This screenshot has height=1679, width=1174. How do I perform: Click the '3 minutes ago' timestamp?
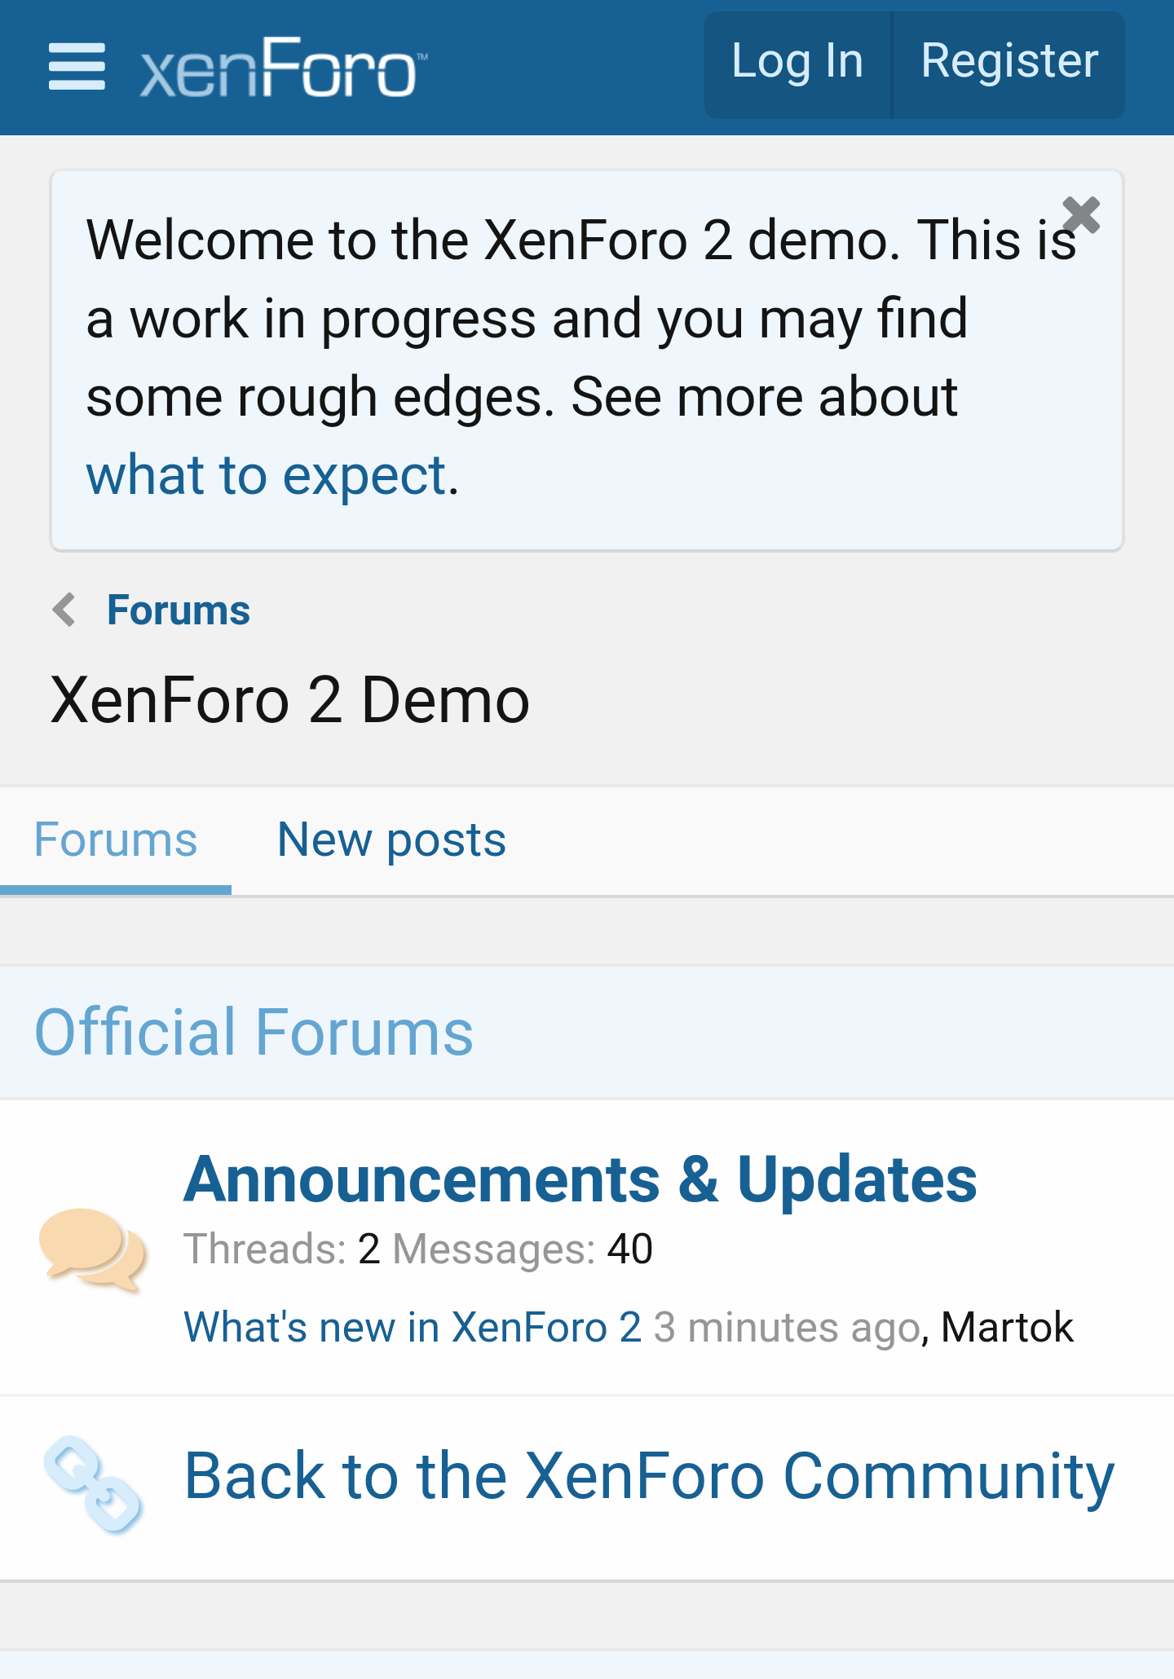(x=787, y=1327)
